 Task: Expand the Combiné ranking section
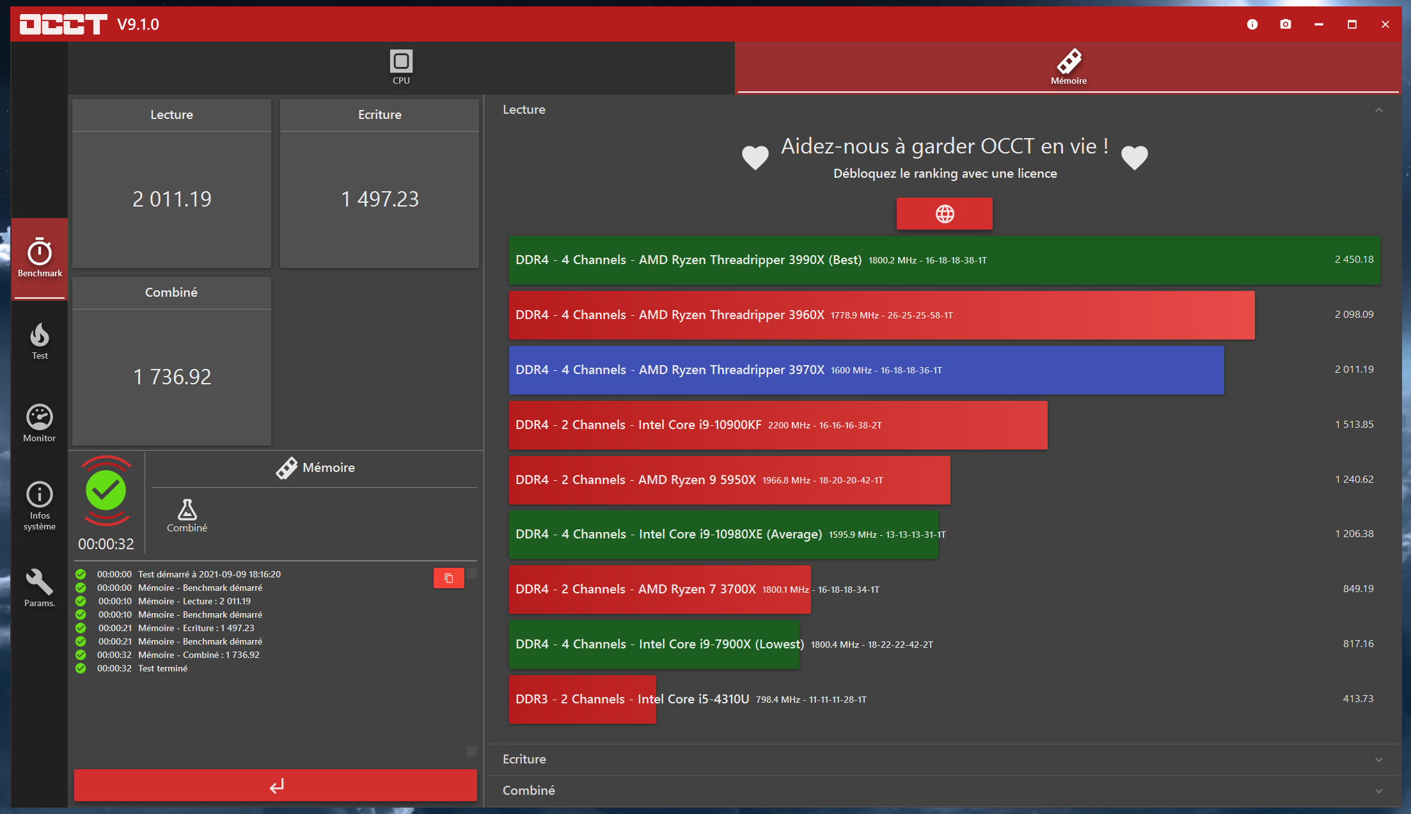(1378, 791)
